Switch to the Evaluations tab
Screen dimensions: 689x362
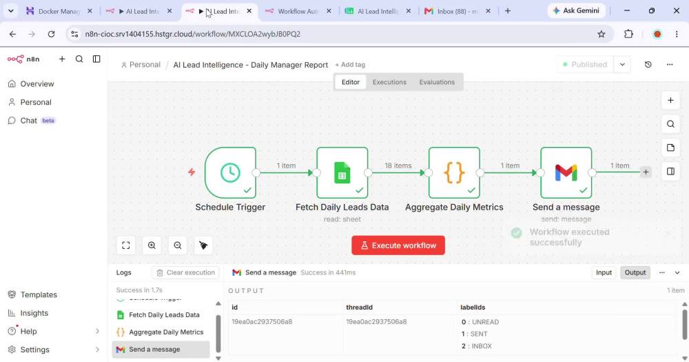(x=437, y=82)
